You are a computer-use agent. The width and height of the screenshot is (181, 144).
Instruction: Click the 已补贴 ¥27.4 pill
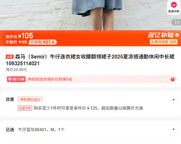(43, 42)
